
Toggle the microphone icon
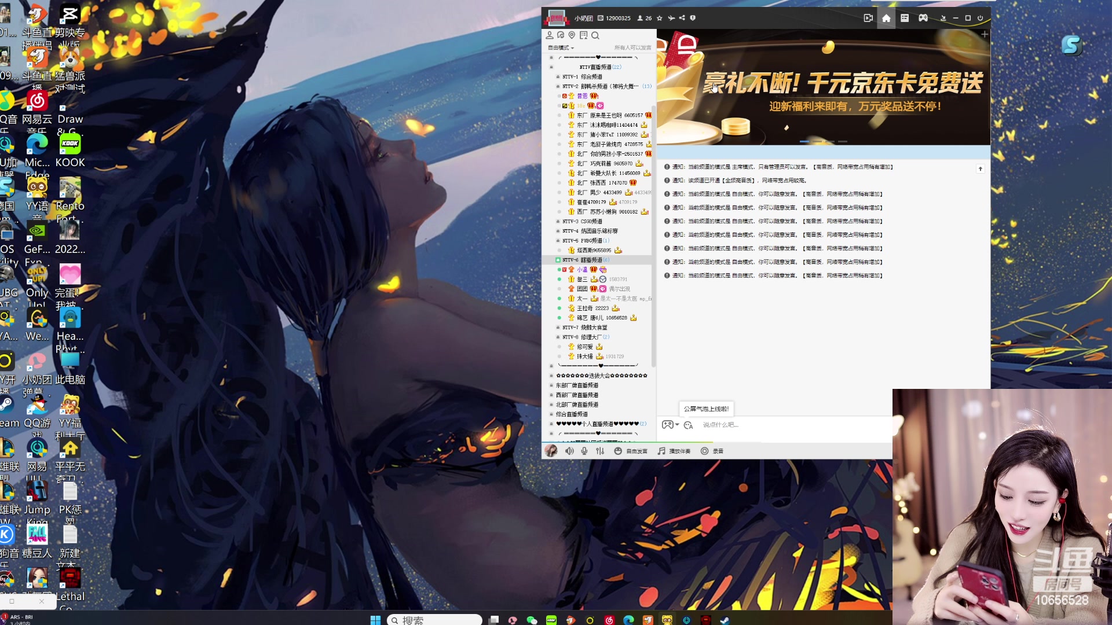coord(584,451)
